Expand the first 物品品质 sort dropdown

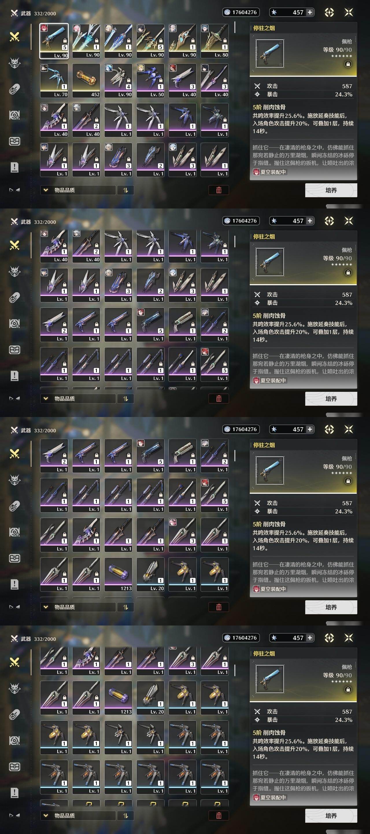78,190
